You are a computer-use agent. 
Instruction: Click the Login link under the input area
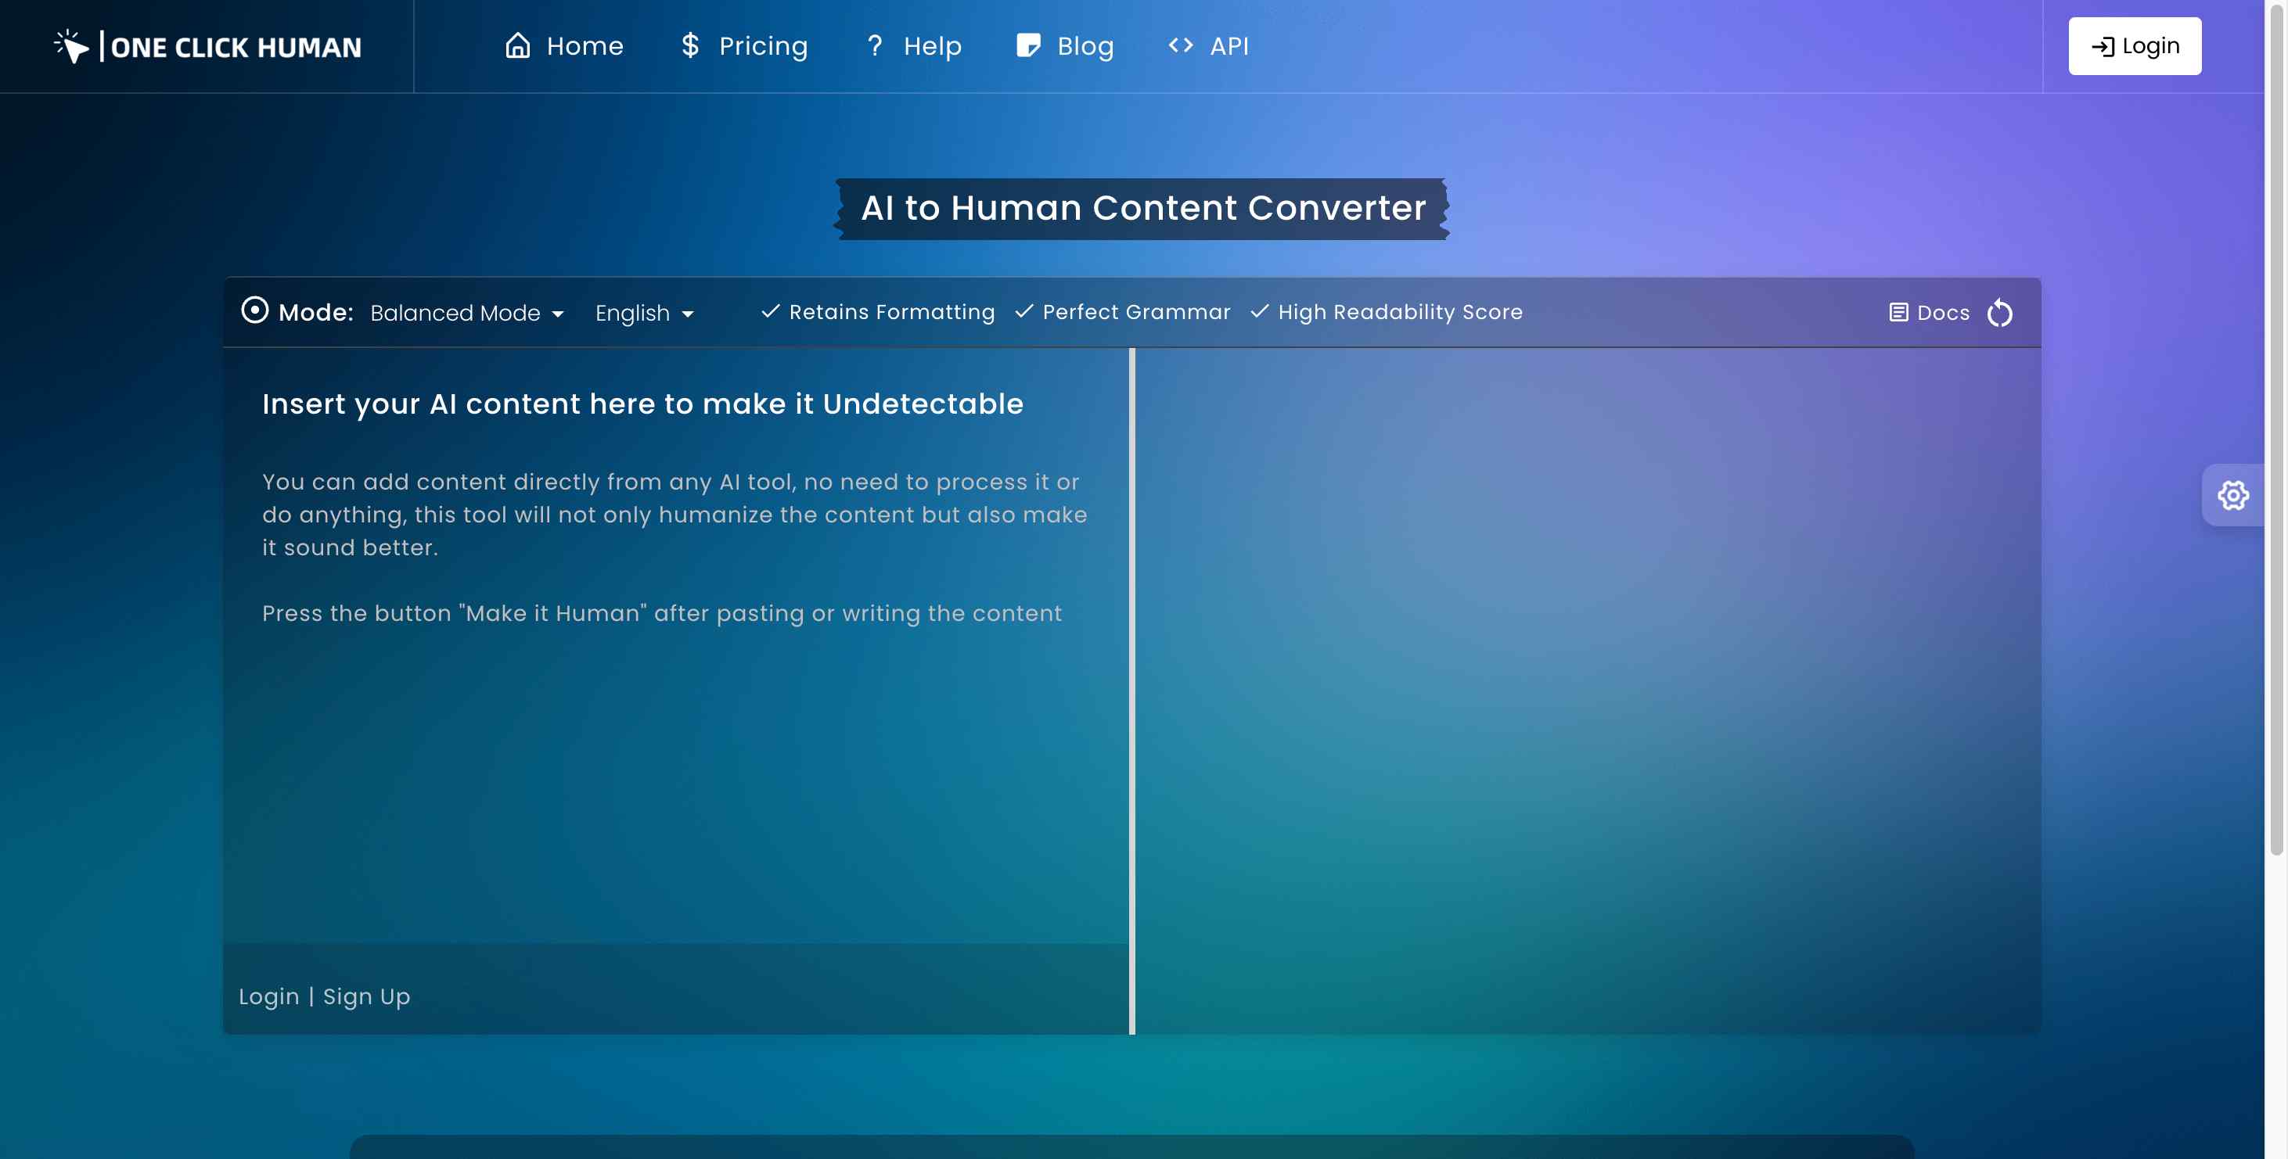(269, 996)
